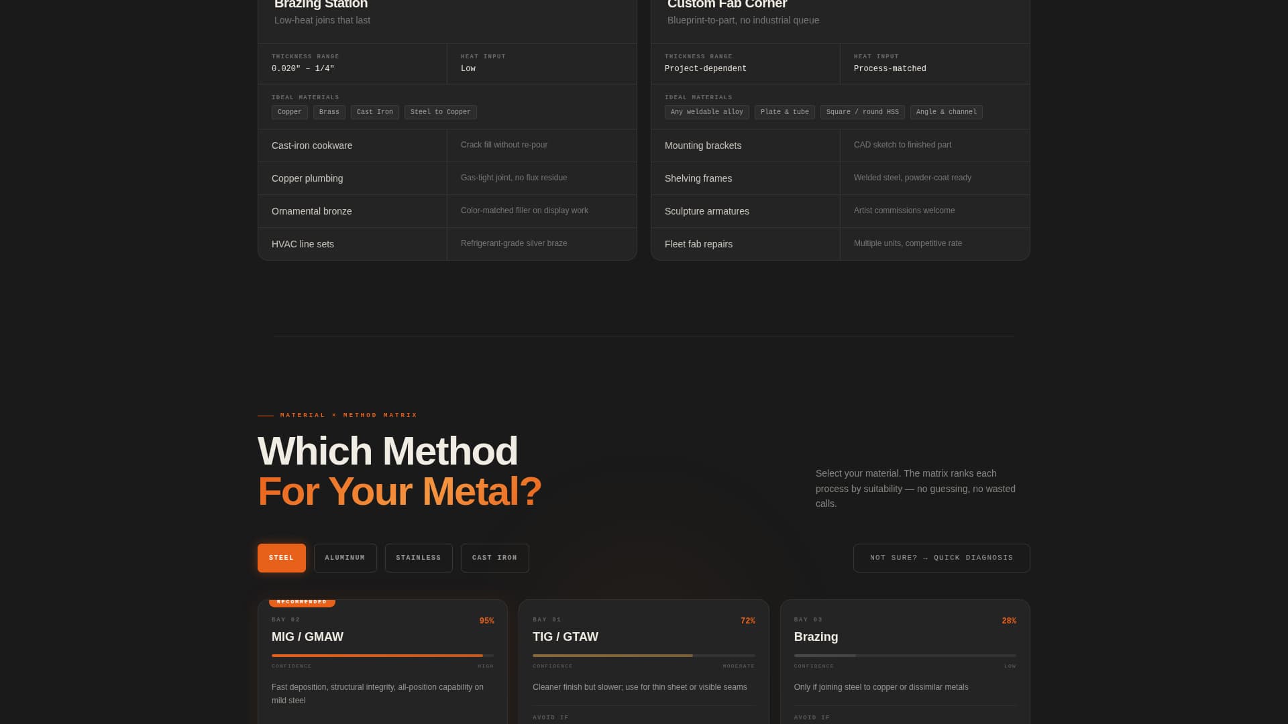The image size is (1288, 724).
Task: Switch to the ALUMINUM material tab
Action: pos(345,557)
